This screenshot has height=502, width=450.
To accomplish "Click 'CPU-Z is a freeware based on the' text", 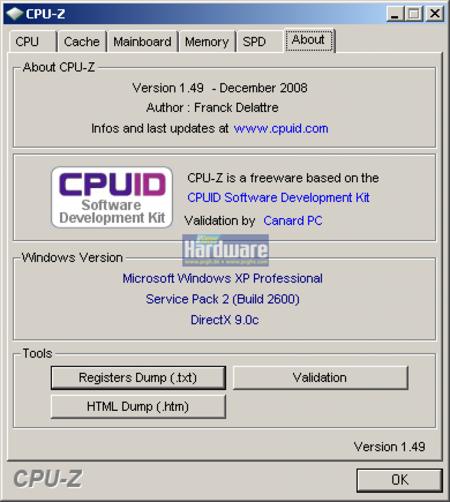I will (283, 178).
